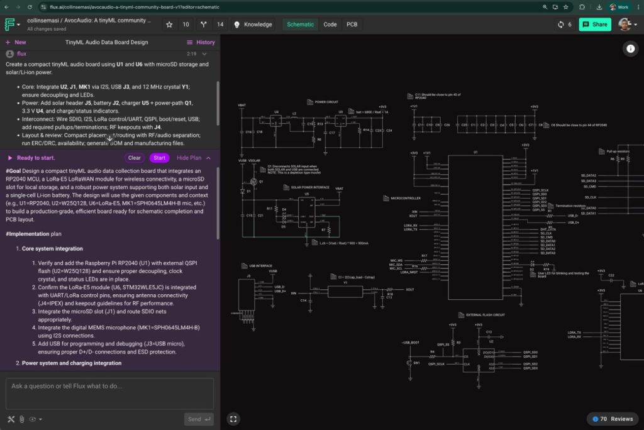Open the user avatar account menu
The height and width of the screenshot is (430, 644).
(x=626, y=25)
